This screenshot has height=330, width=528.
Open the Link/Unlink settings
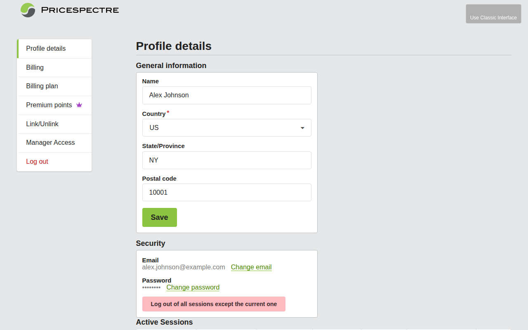pos(42,124)
